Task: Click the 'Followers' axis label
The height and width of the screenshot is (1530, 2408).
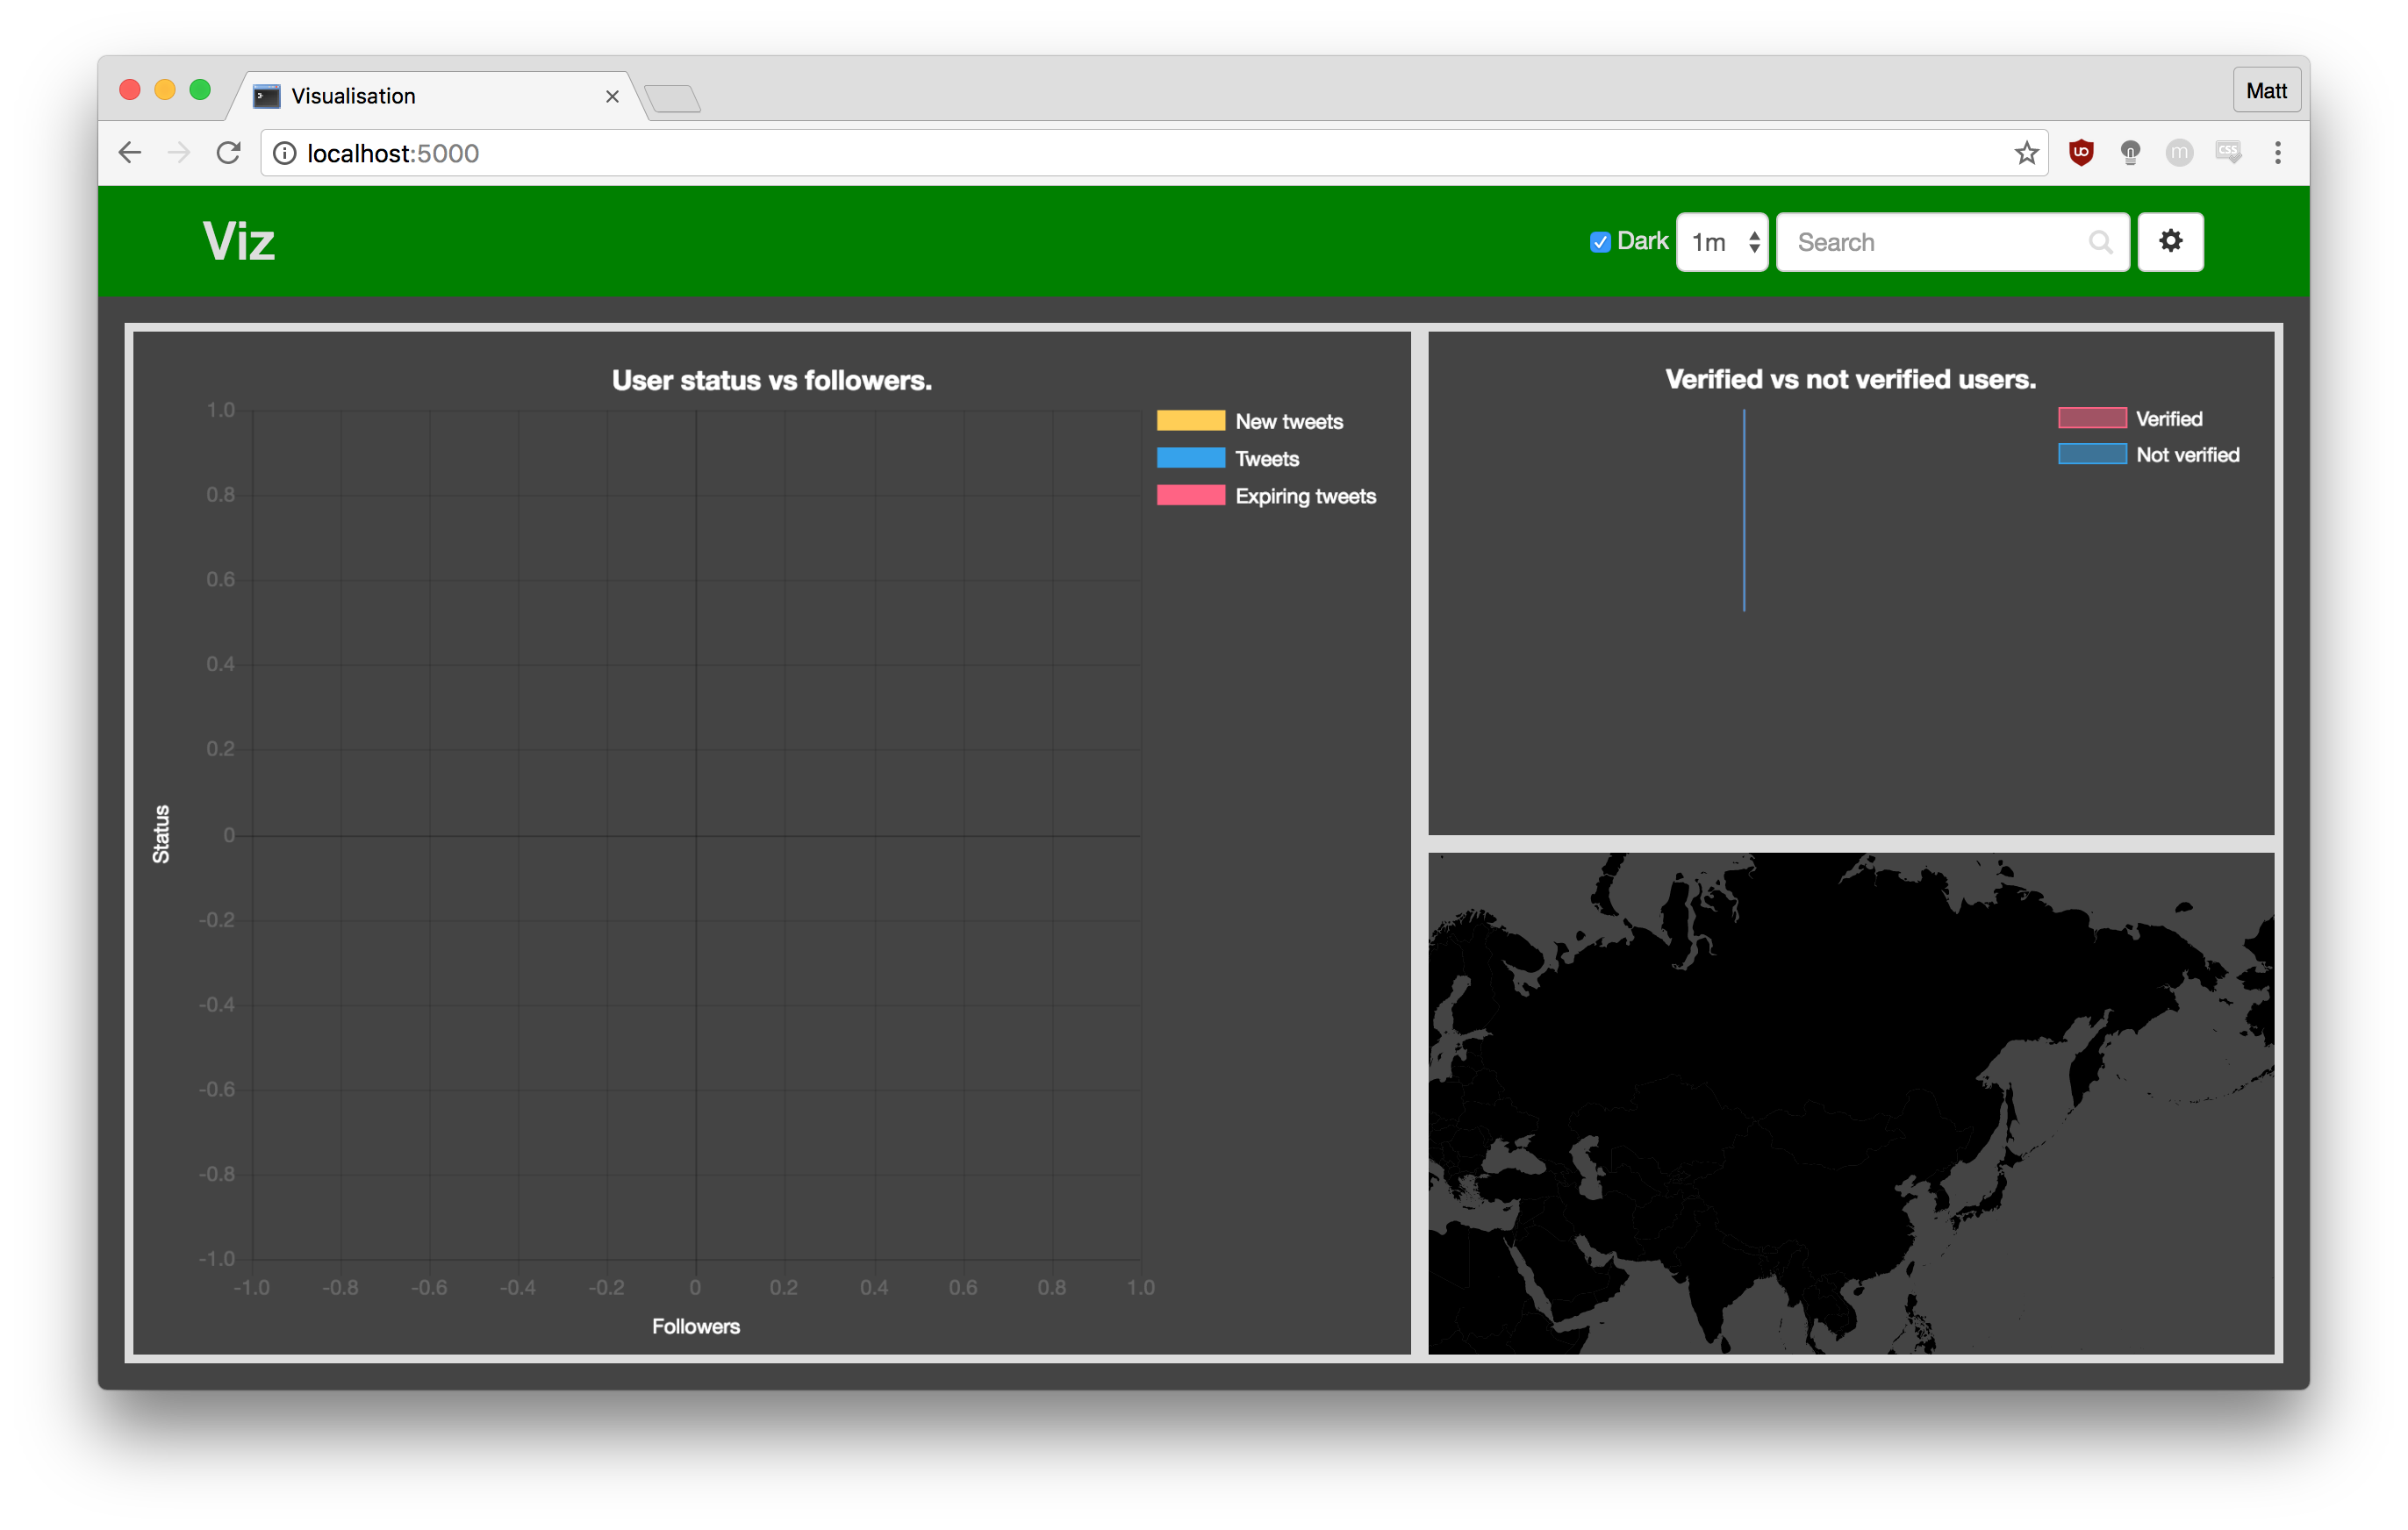Action: click(x=696, y=1326)
